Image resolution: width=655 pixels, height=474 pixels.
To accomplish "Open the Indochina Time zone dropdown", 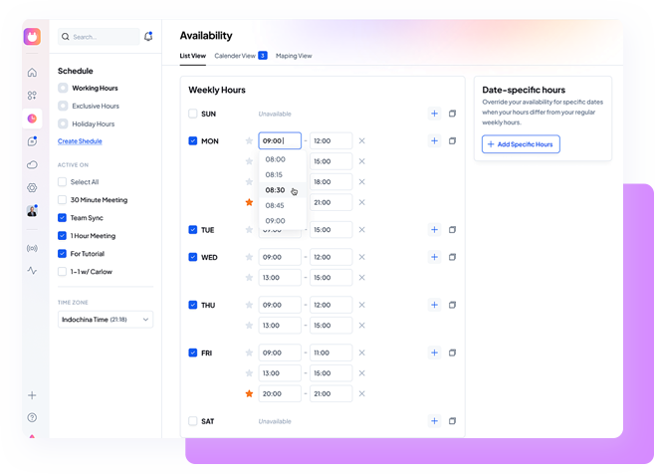I will click(106, 320).
